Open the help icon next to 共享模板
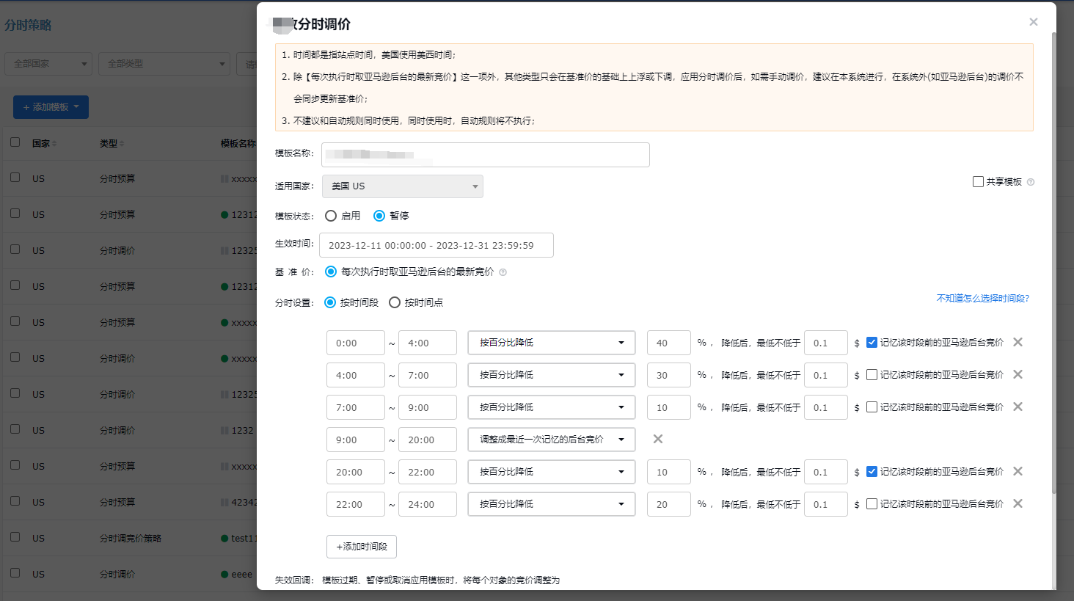Image resolution: width=1074 pixels, height=601 pixels. coord(1031,182)
